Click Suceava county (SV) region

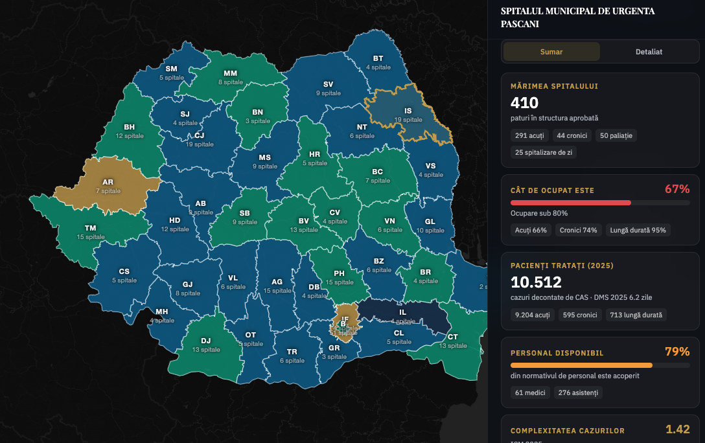click(x=329, y=89)
